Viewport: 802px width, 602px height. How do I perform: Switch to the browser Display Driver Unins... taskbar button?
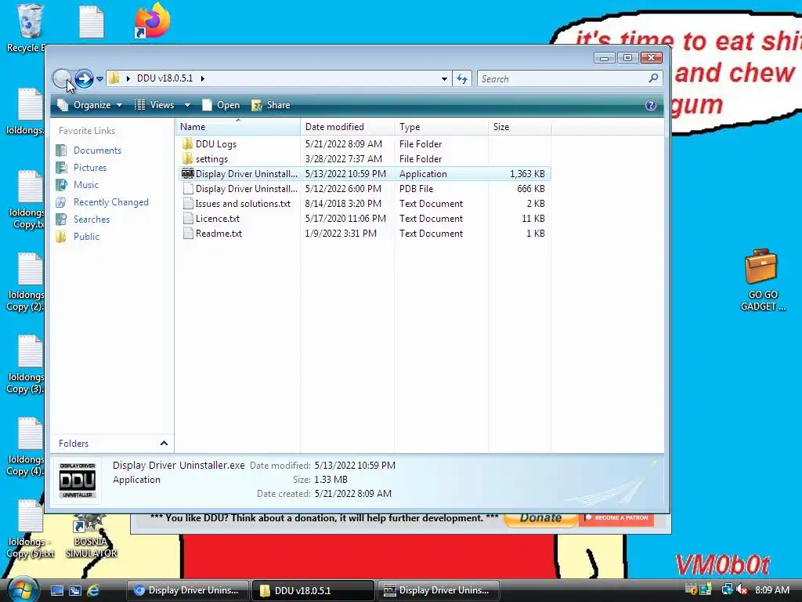(187, 590)
